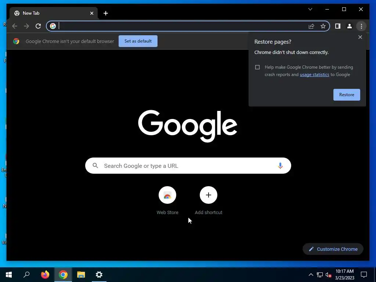Click the Chrome logo in the infobar
The height and width of the screenshot is (282, 376).
pyautogui.click(x=16, y=41)
